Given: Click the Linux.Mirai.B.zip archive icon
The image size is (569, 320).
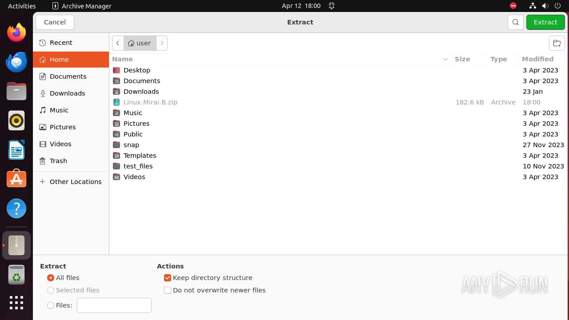Looking at the screenshot, I should pyautogui.click(x=116, y=102).
